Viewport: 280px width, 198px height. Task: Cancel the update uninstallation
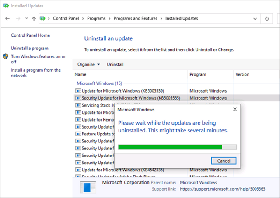click(x=224, y=161)
